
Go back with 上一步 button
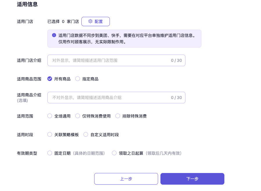[x=126, y=179]
